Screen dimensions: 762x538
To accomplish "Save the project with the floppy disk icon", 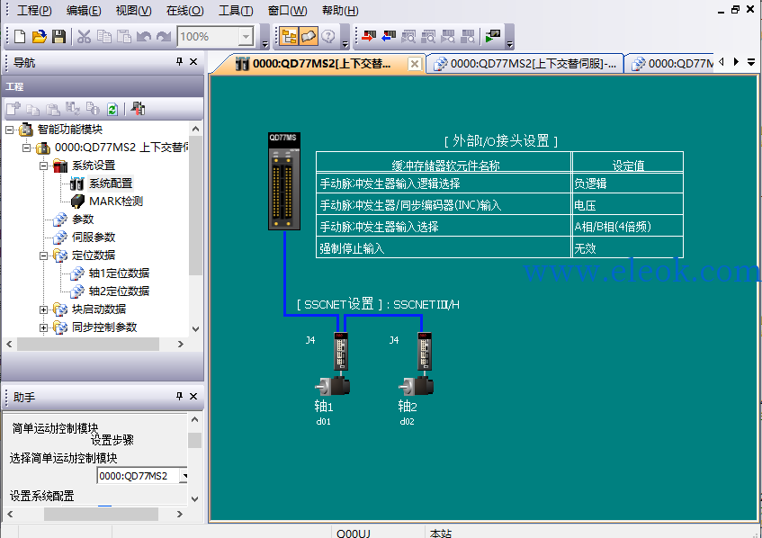I will point(58,37).
